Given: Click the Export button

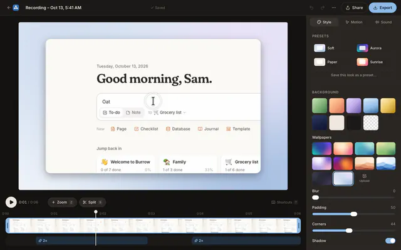Looking at the screenshot, I should tap(383, 7).
